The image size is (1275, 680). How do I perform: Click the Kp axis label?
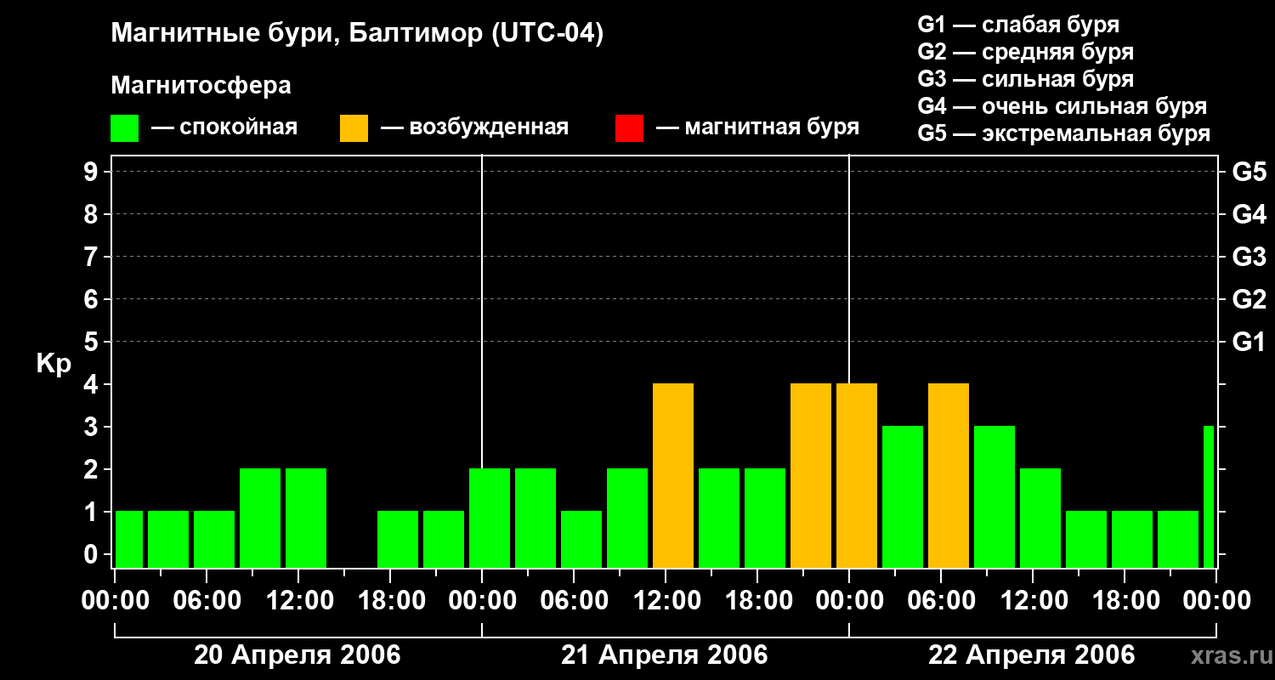(x=54, y=364)
